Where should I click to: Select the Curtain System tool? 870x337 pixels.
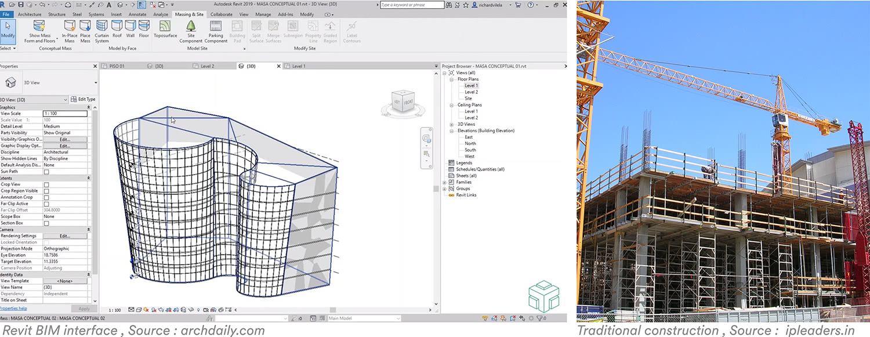pyautogui.click(x=101, y=30)
